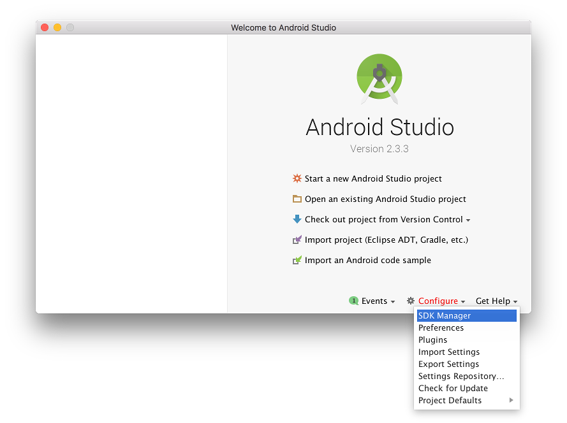The height and width of the screenshot is (423, 567).
Task: Select Project Defaults menu entry
Action: (466, 400)
